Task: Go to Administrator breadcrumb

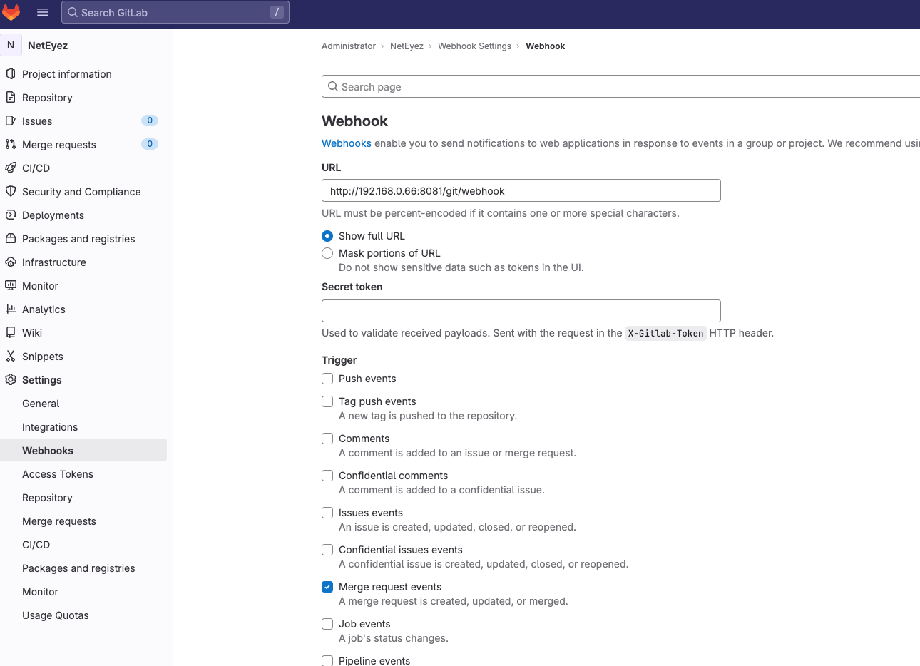Action: pyautogui.click(x=349, y=46)
